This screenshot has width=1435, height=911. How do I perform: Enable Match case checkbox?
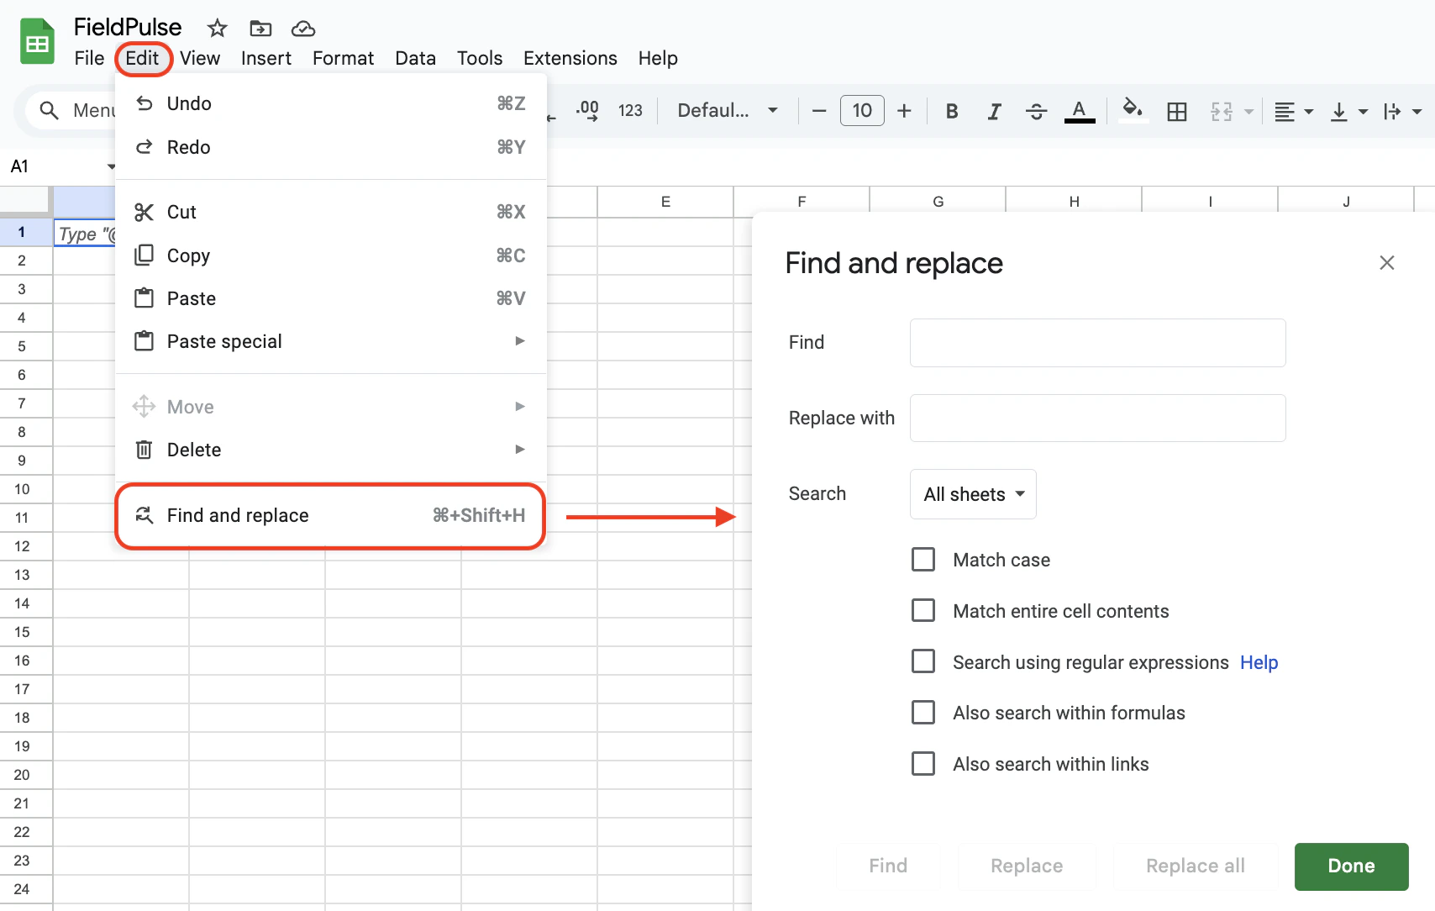[x=923, y=560]
